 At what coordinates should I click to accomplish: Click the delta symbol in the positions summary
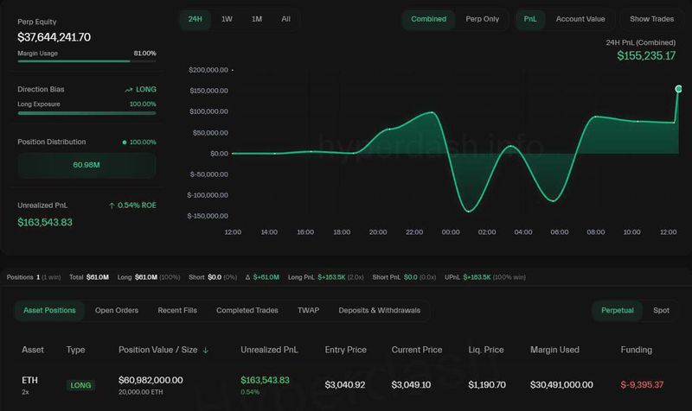(247, 277)
